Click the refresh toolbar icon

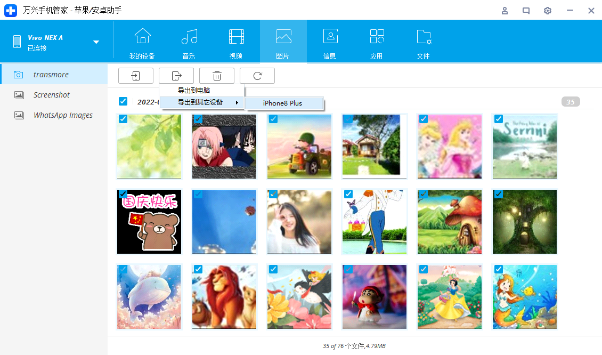pos(257,76)
